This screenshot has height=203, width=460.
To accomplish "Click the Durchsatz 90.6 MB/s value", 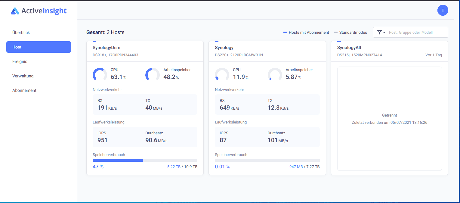I will click(x=156, y=140).
